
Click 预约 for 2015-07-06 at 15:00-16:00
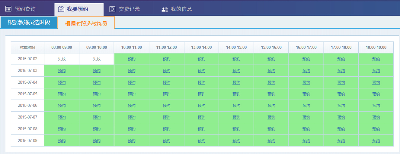point(271,106)
